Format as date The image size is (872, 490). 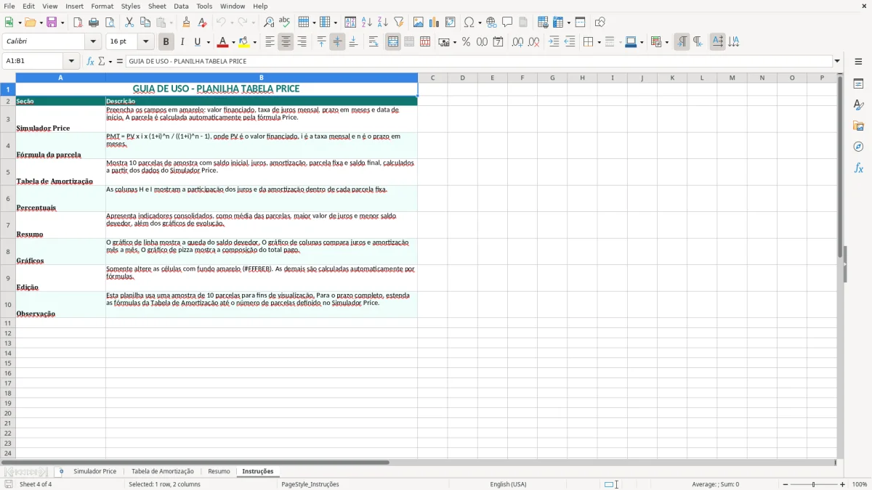pyautogui.click(x=498, y=42)
